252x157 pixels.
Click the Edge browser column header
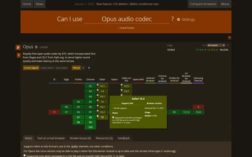66,79
